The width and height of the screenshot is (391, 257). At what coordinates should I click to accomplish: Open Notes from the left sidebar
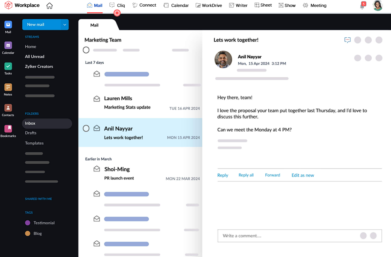8,87
